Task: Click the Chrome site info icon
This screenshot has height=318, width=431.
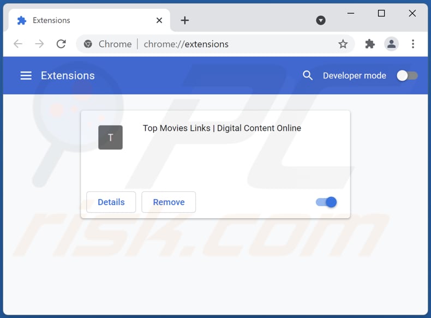Action: point(88,44)
